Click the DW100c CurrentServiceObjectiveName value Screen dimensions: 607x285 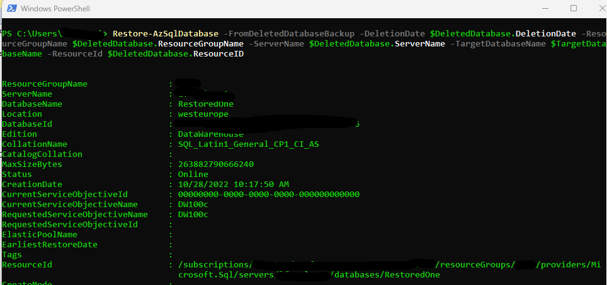coord(193,204)
